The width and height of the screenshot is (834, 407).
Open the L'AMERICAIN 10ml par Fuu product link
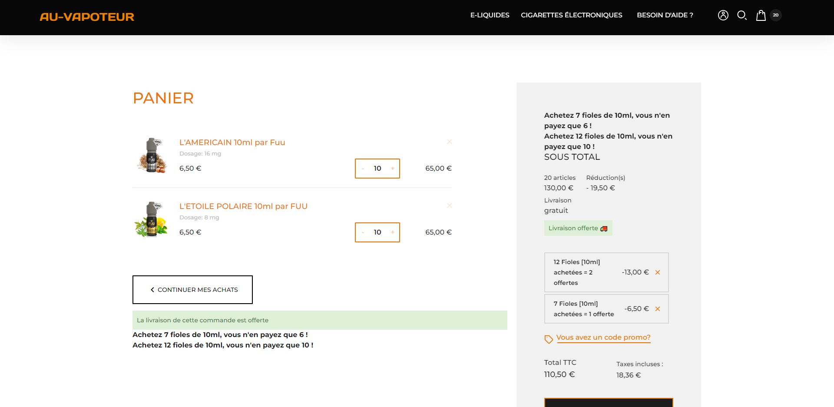point(232,142)
